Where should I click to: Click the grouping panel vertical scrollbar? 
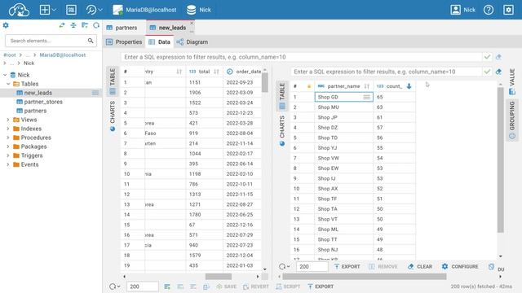[x=500, y=160]
